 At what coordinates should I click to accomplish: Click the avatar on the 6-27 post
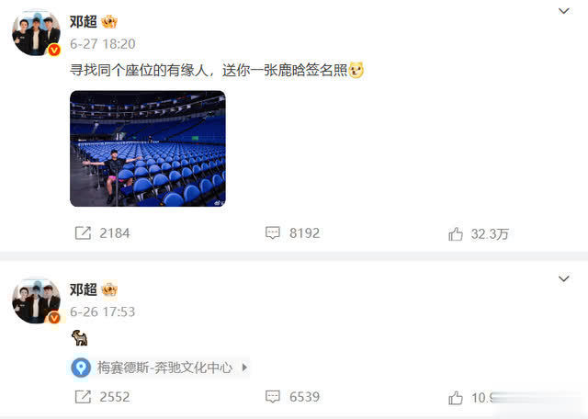[x=36, y=33]
